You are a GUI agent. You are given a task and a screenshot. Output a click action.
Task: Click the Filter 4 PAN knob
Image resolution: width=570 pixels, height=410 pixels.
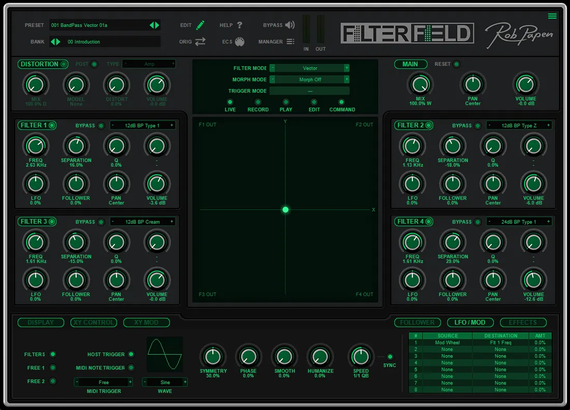coord(493,280)
